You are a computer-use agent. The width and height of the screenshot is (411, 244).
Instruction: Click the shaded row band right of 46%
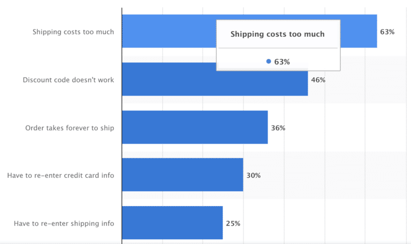point(367,80)
